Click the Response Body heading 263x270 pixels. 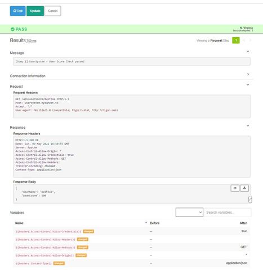(24, 182)
